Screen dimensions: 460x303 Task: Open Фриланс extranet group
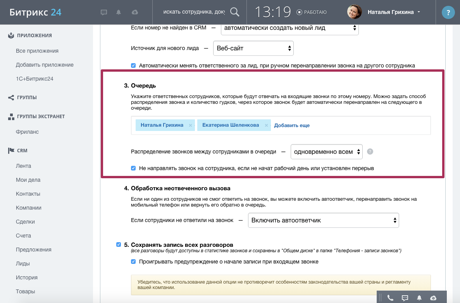click(x=27, y=132)
